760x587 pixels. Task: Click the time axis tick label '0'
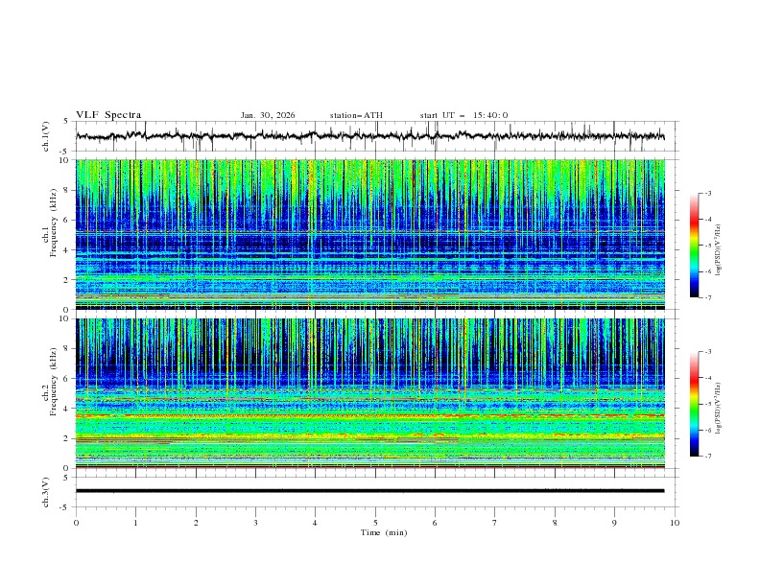pyautogui.click(x=76, y=523)
